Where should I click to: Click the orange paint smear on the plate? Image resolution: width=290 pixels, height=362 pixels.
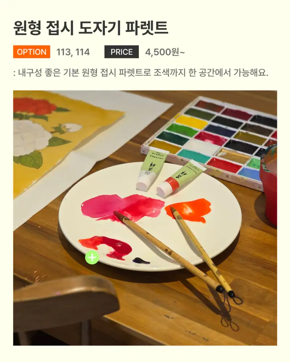point(188,209)
